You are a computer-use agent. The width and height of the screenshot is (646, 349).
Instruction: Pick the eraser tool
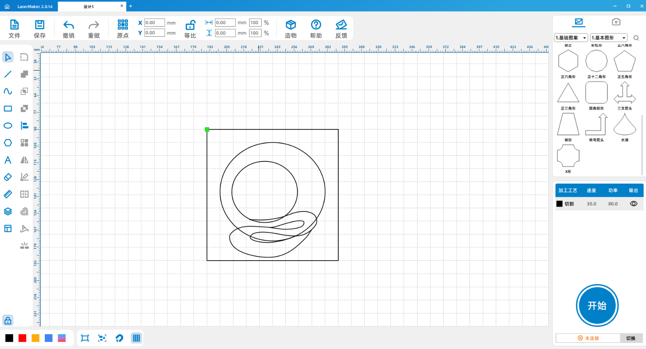[8, 177]
